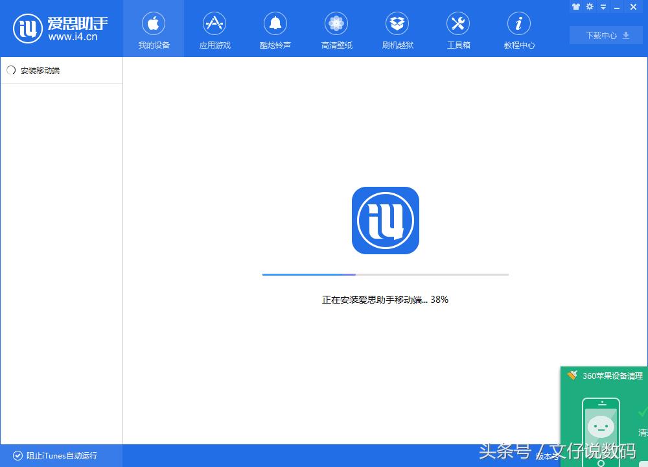Image resolution: width=648 pixels, height=467 pixels.
Task: Click the installation progress bar
Action: pos(385,274)
